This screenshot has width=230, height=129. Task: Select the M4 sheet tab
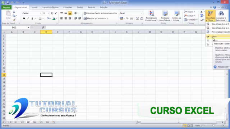(34, 122)
